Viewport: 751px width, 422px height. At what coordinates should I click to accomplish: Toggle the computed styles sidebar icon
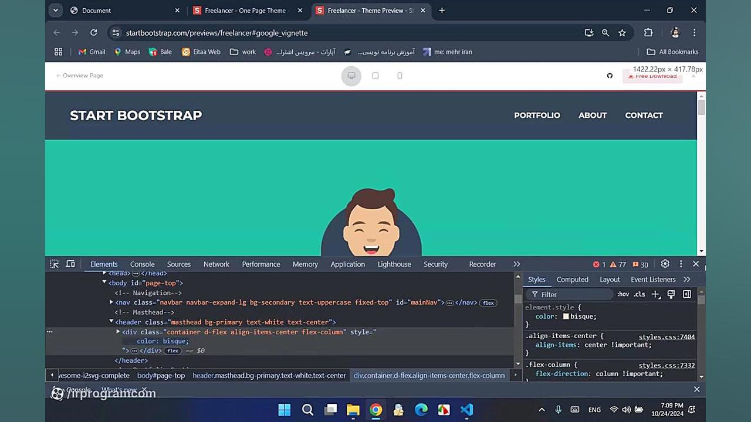pos(687,294)
